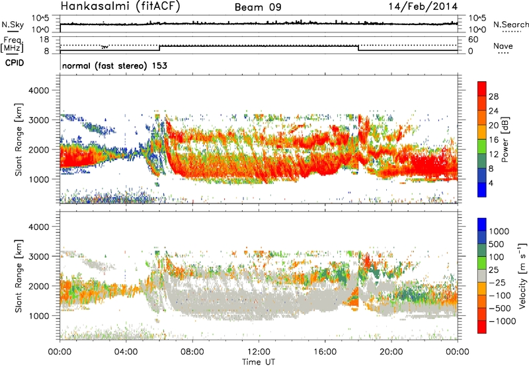The image size is (529, 366).
Task: Click the 18 tick on frequency axis
Action: [44, 40]
